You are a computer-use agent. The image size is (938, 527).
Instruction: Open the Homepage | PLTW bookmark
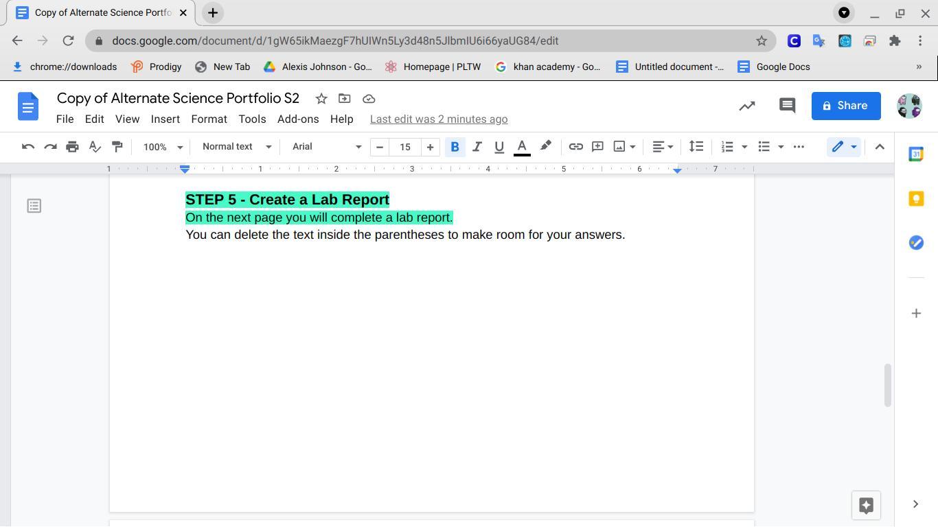433,67
